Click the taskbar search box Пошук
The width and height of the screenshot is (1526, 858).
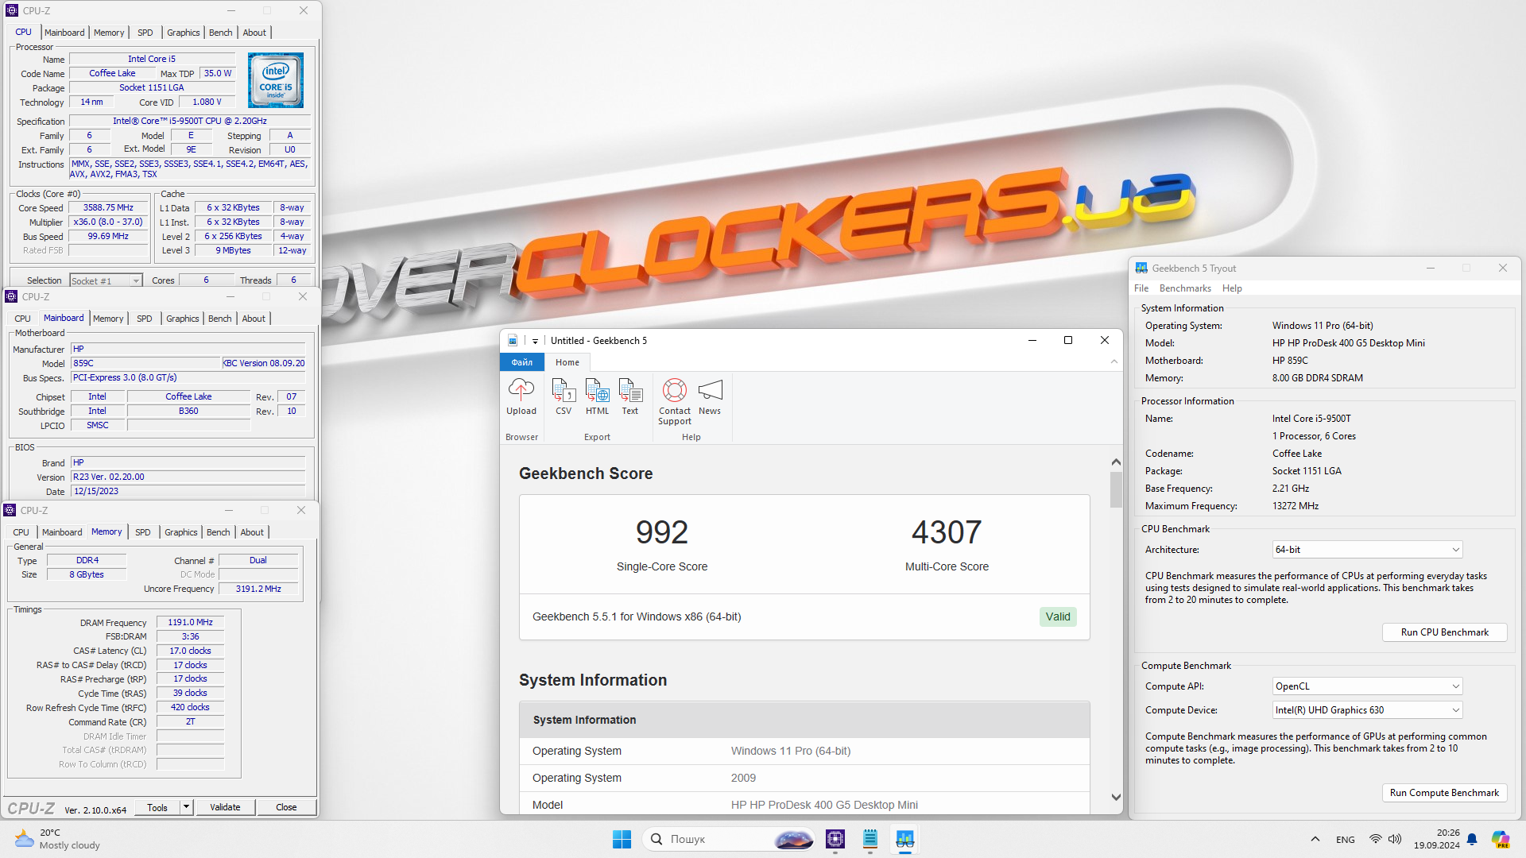tap(730, 839)
